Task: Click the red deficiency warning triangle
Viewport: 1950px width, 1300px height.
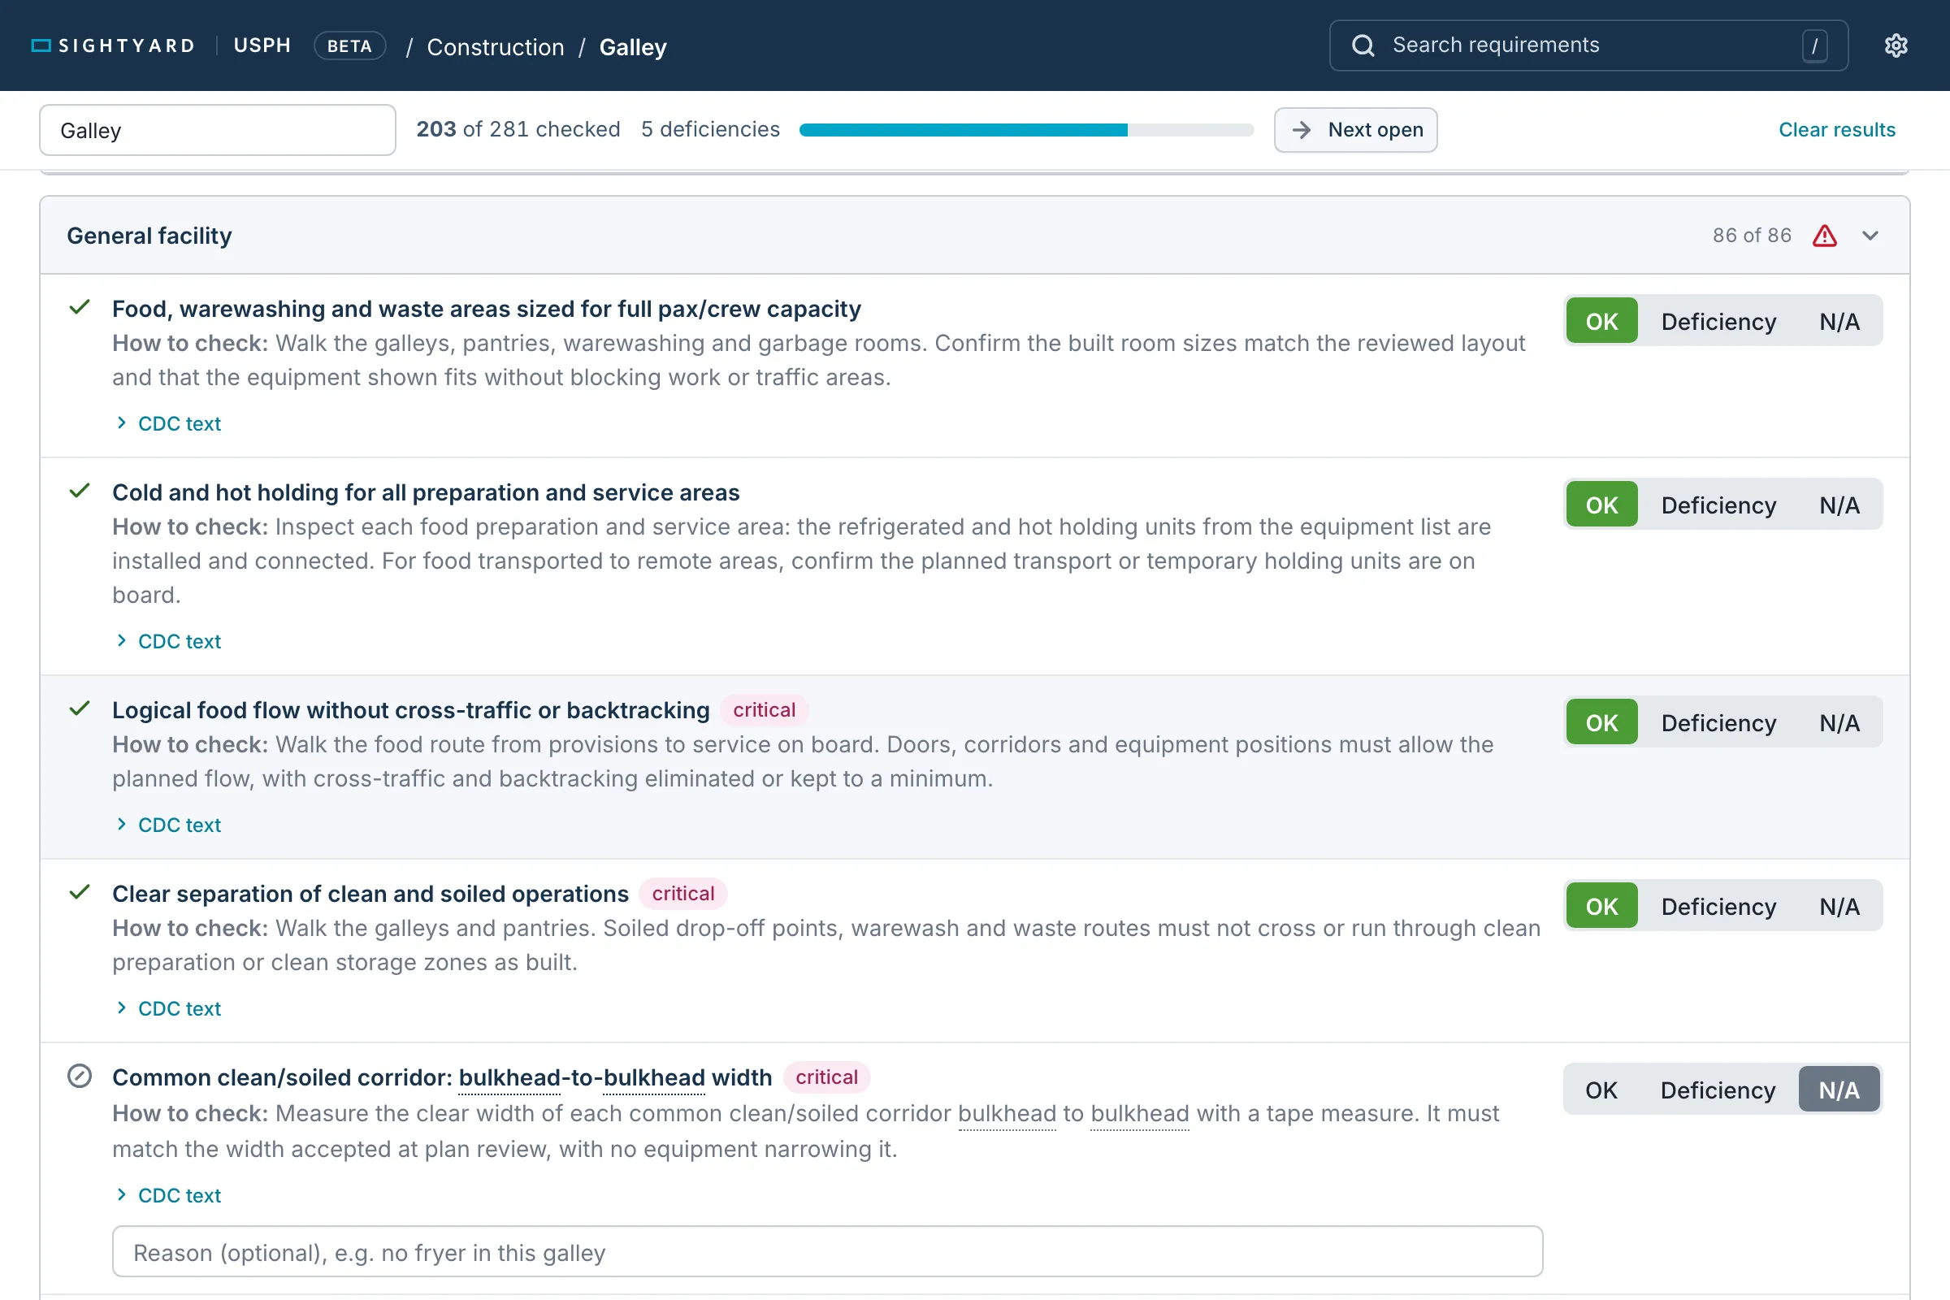Action: 1825,236
